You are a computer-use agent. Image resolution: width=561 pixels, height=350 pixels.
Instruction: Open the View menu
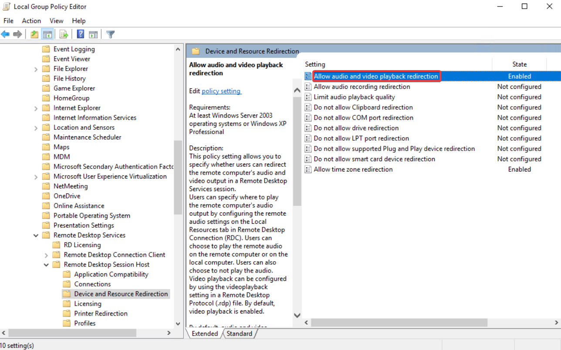(56, 20)
